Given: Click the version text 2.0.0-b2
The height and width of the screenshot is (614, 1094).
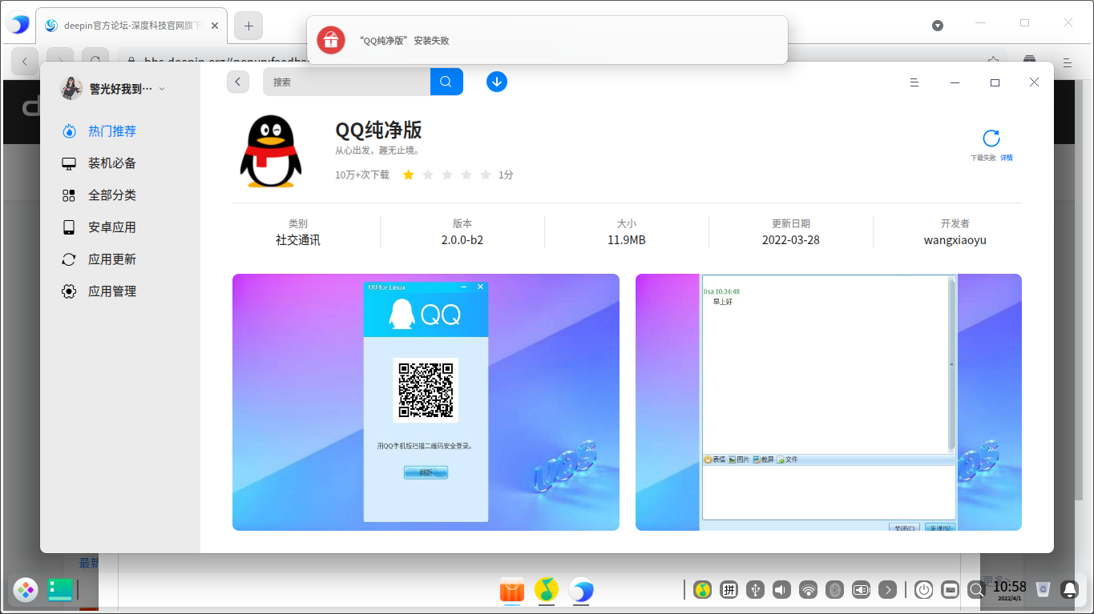Looking at the screenshot, I should click(x=462, y=240).
